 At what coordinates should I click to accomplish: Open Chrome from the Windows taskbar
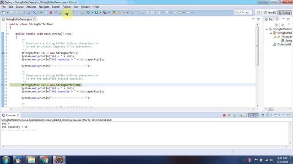coord(45,160)
